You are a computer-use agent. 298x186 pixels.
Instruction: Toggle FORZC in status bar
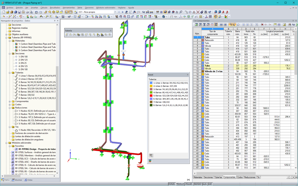pyautogui.click(x=172, y=184)
